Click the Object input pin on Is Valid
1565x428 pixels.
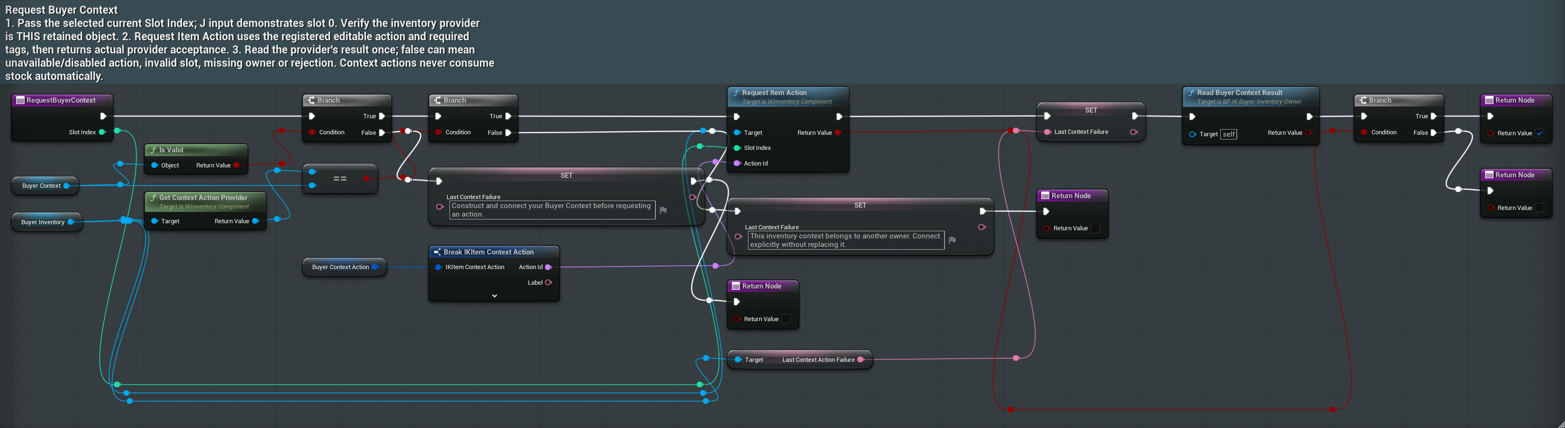point(154,165)
